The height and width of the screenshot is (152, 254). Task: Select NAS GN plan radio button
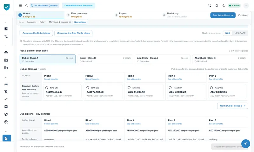click(x=88, y=88)
